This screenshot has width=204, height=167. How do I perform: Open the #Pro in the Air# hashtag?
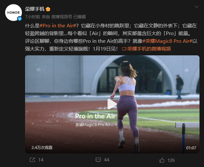click(x=58, y=26)
